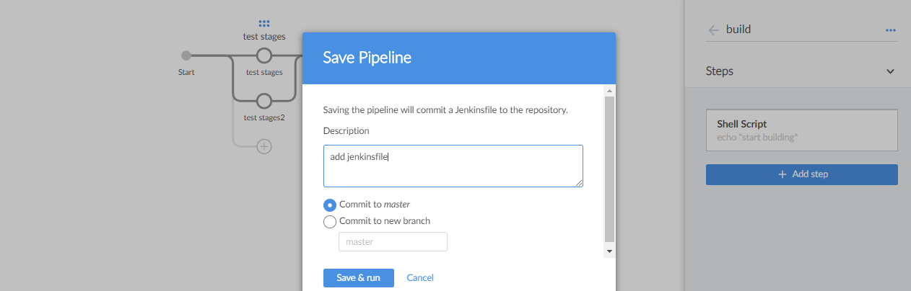This screenshot has height=291, width=911.
Task: Click the dialog vertical scrollbar thumb
Action: point(609,169)
